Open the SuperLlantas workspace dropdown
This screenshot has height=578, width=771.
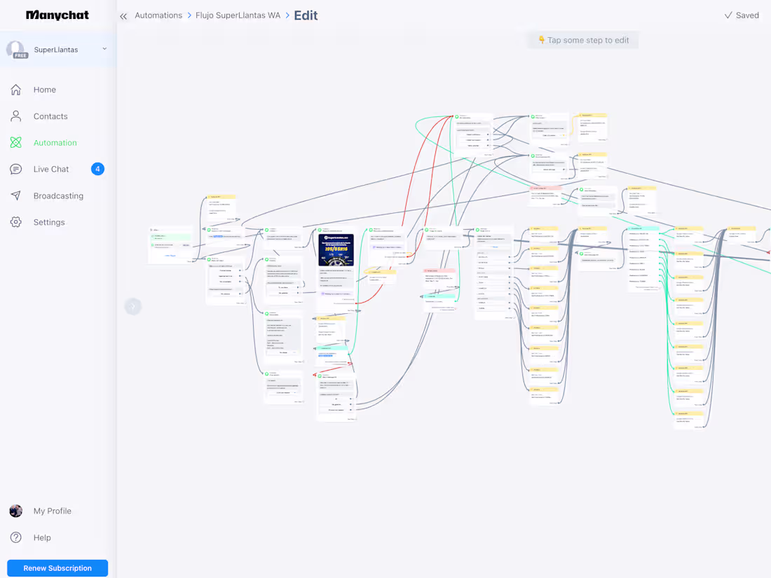click(104, 49)
